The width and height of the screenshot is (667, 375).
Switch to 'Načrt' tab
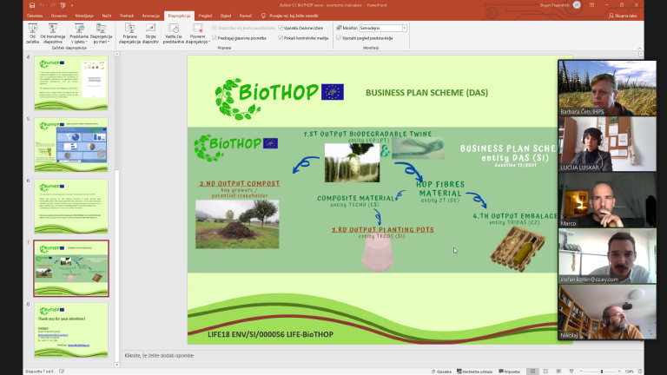tap(106, 16)
